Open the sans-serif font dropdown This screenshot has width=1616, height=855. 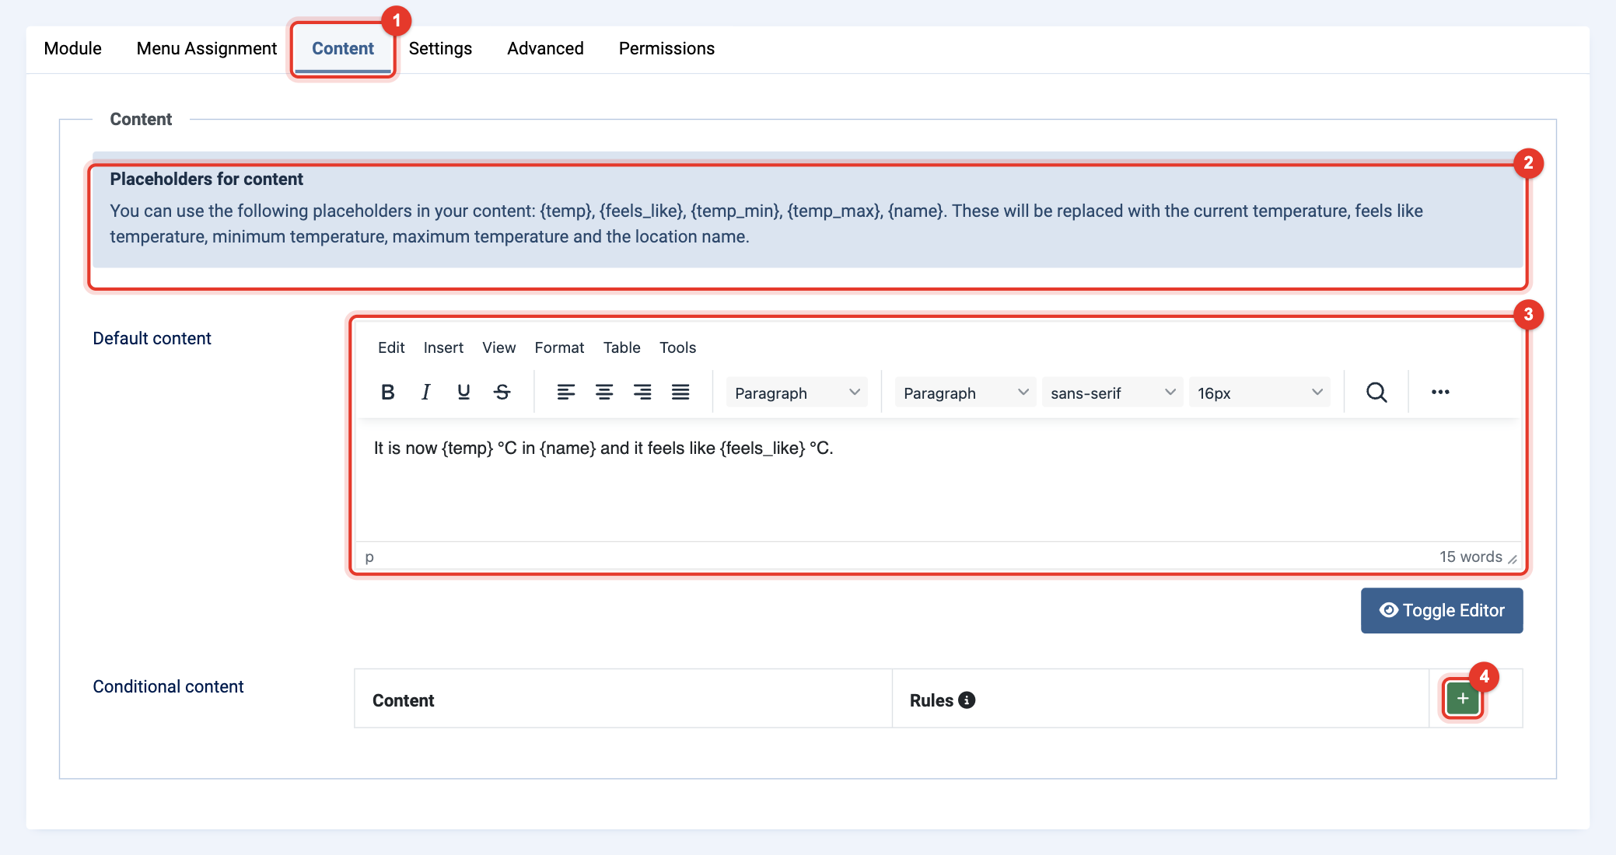pos(1112,393)
